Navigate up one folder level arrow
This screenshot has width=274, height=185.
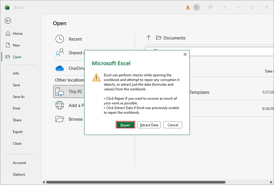click(x=149, y=38)
